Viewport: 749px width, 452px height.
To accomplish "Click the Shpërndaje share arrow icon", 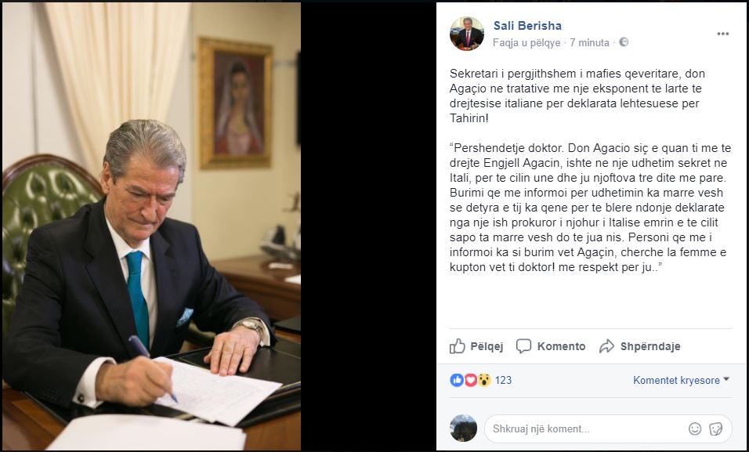I will [x=606, y=346].
